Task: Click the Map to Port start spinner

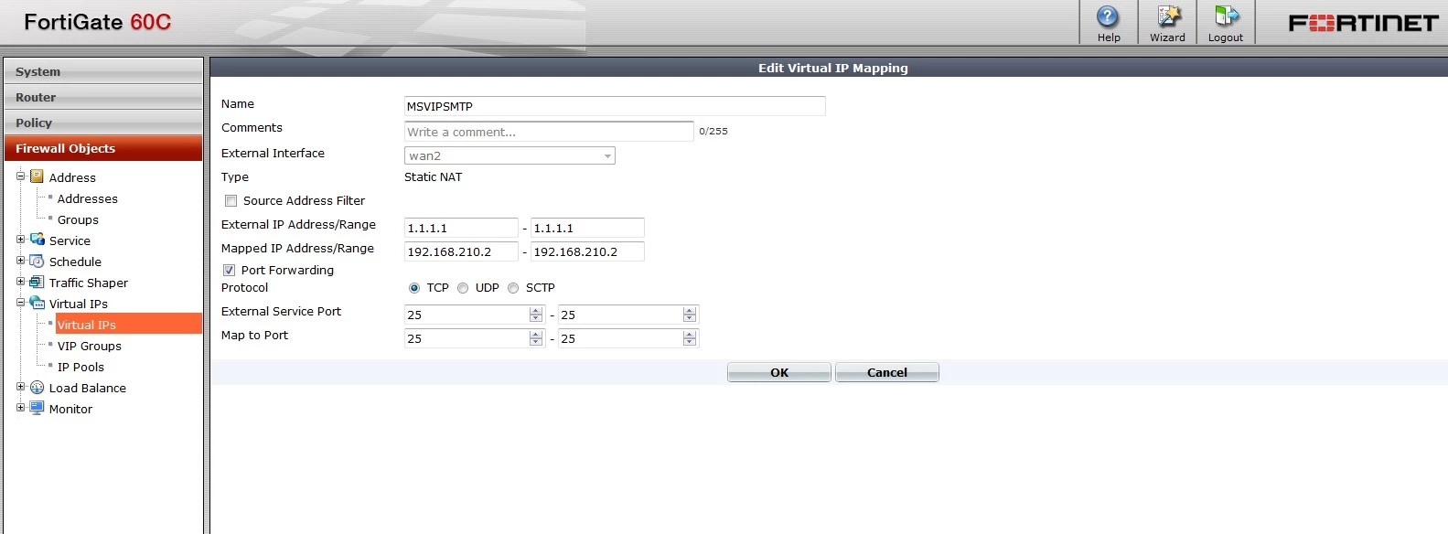Action: point(536,338)
